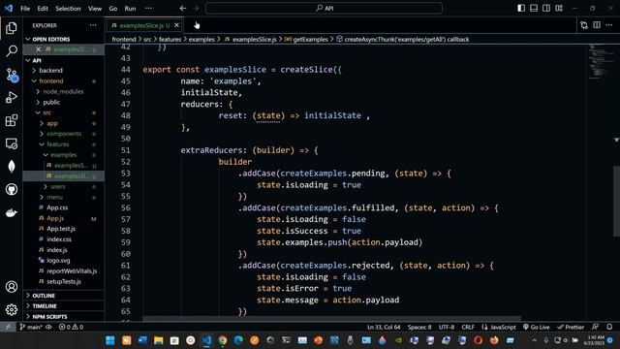Screen dimensions: 620x349
Task: Open the GitHub view in activity bar
Action: pos(12,190)
